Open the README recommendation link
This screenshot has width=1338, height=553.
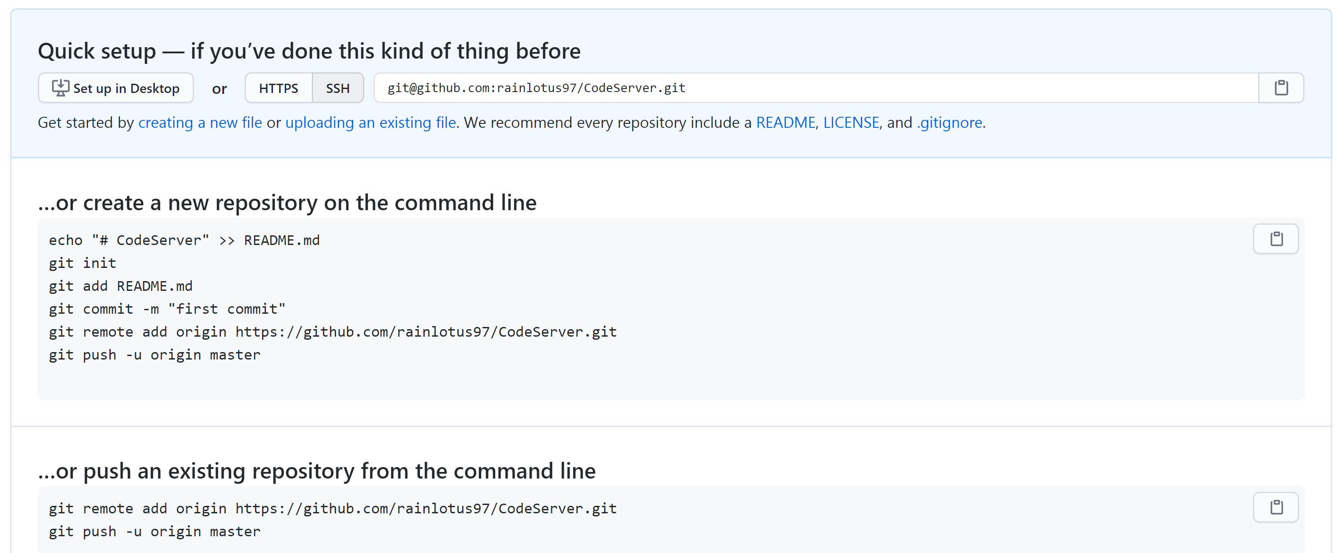tap(785, 122)
